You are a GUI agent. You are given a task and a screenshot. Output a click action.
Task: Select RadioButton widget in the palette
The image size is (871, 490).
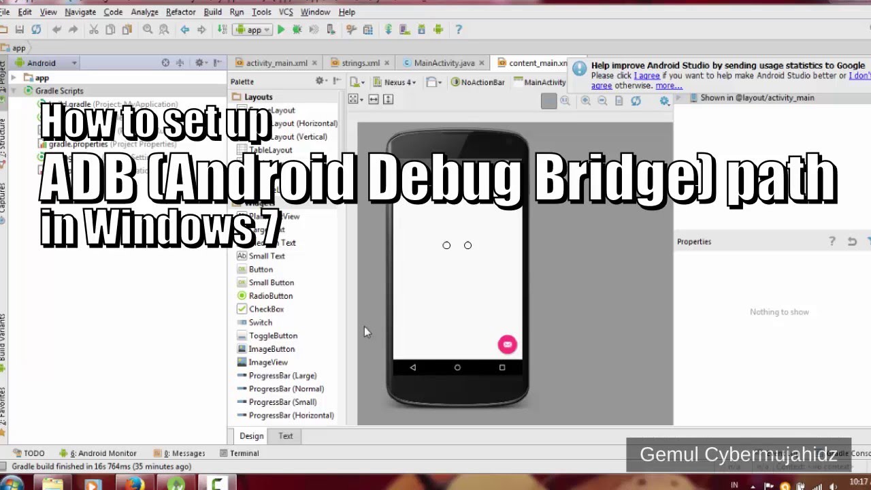coord(265,296)
